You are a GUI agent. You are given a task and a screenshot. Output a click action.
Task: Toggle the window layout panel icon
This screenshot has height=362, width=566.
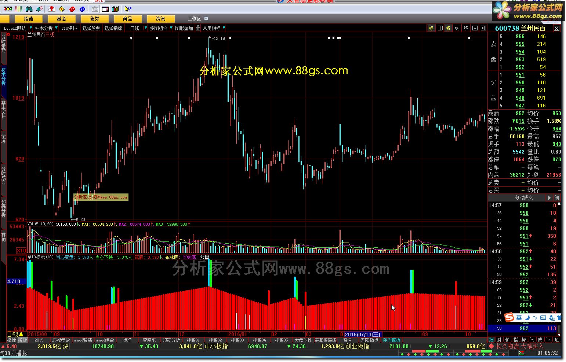105,9
